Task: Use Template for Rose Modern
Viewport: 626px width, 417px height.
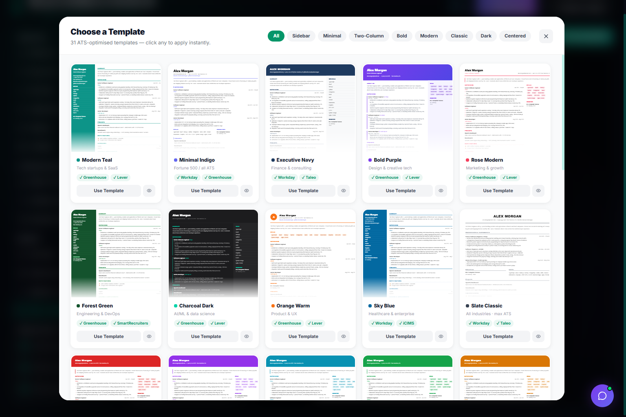Action: [498, 191]
